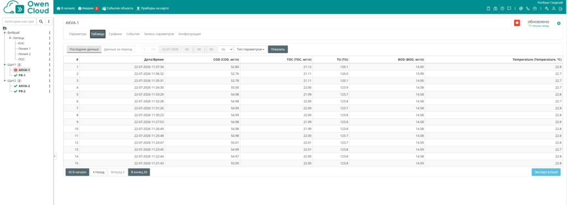567x205 pixels.
Task: Open options menu for 'PR-2' row
Action: click(49, 91)
